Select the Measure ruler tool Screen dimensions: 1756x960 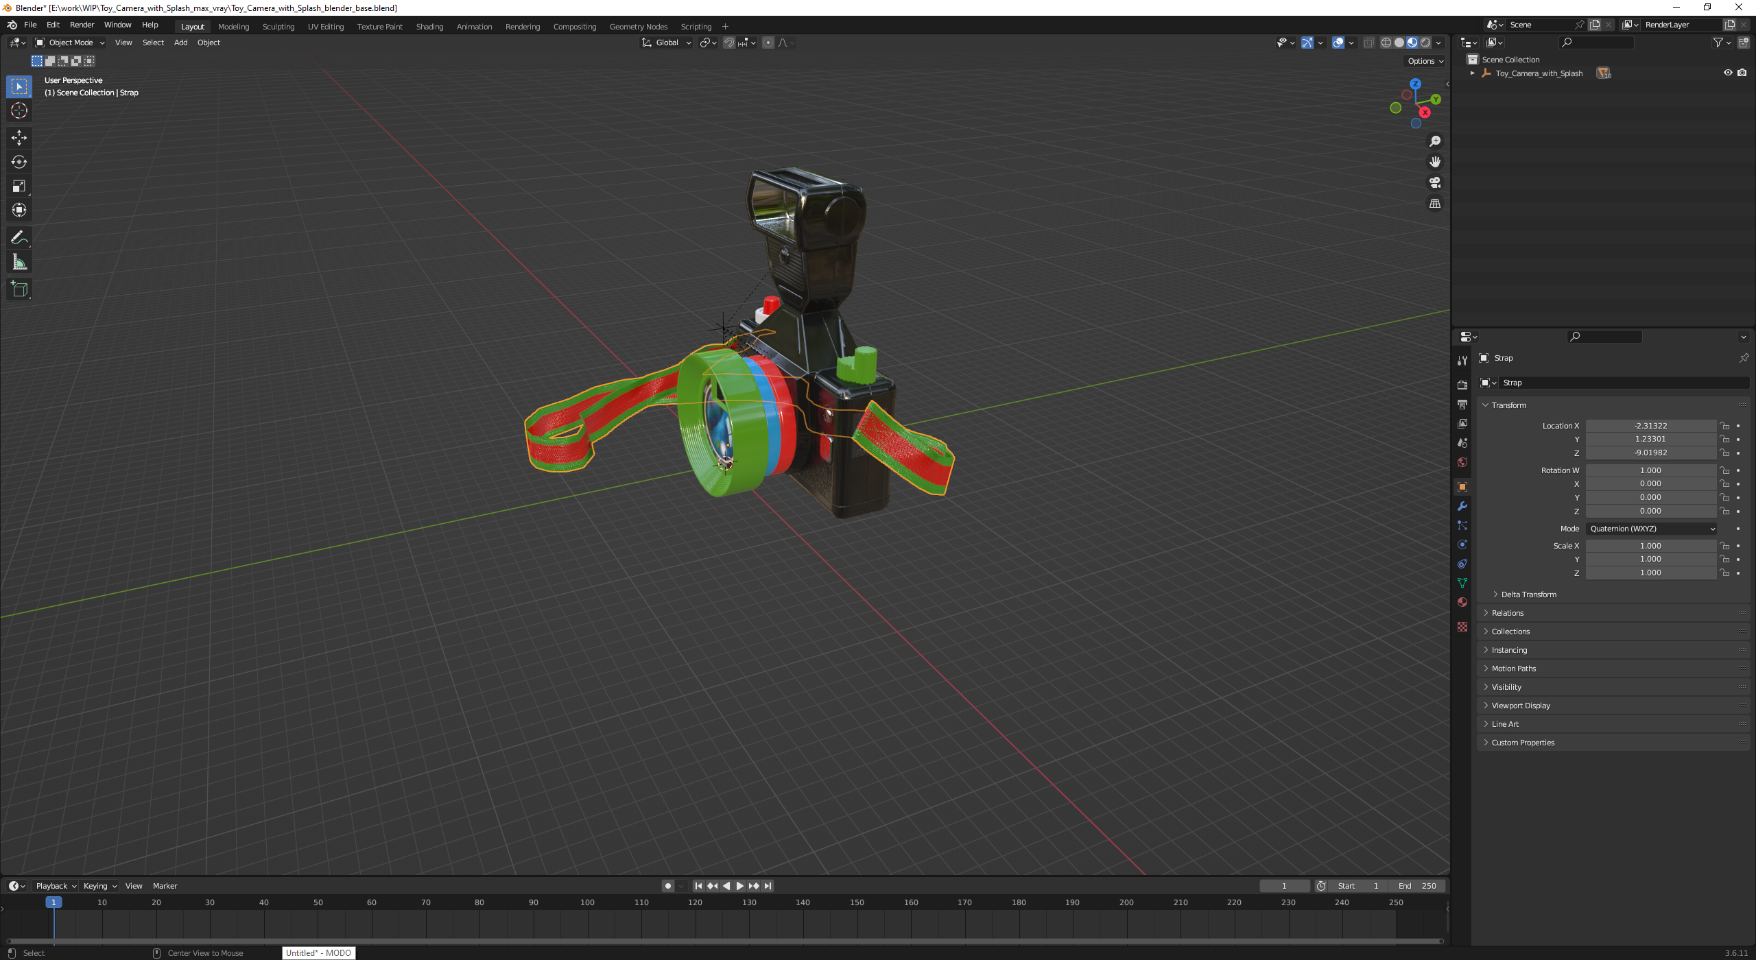click(x=19, y=262)
